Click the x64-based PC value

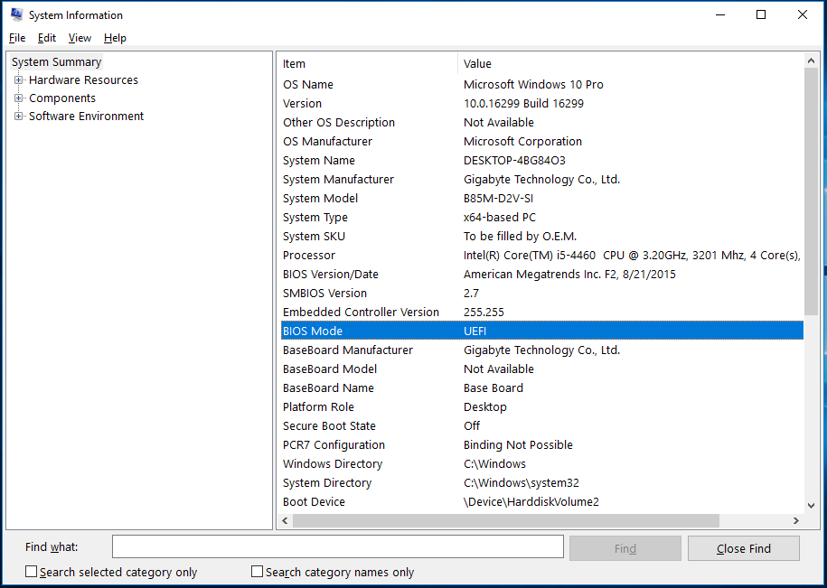[500, 217]
